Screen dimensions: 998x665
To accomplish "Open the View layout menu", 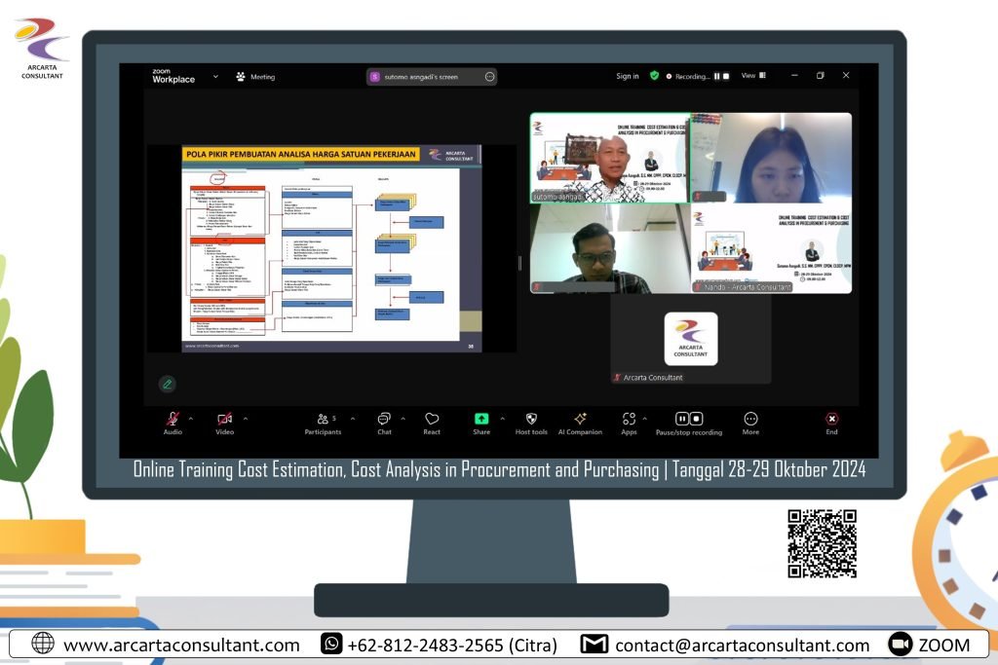I will (x=752, y=76).
